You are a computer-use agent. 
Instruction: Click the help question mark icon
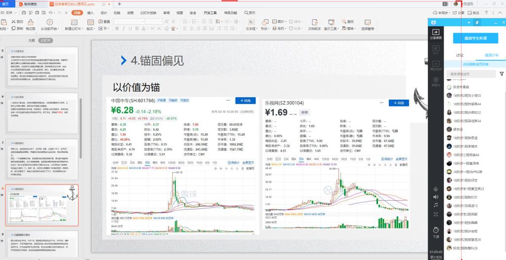click(x=486, y=13)
